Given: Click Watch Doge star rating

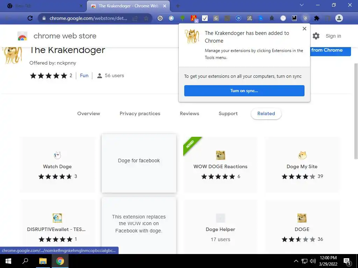Looking at the screenshot, I should pyautogui.click(x=55, y=176).
